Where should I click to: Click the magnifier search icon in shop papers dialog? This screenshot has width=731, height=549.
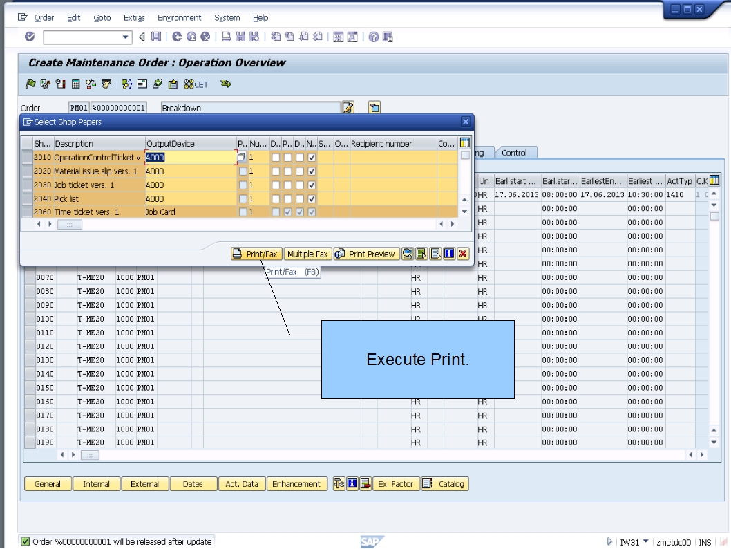[x=408, y=254]
